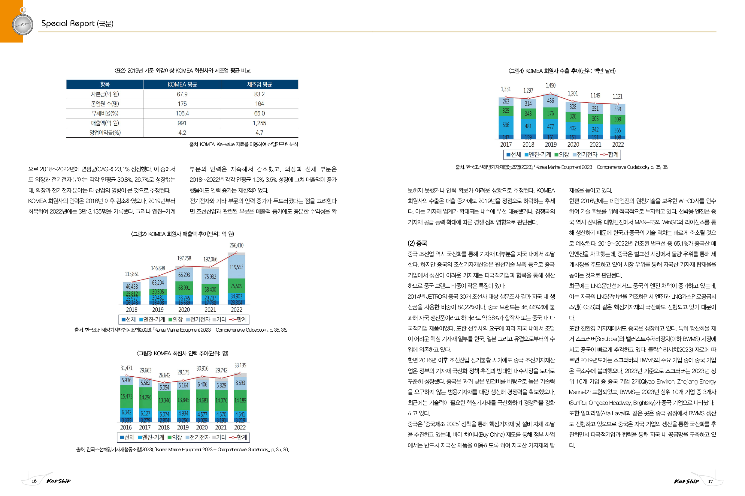Select the 164 value in 종업원 수 row
Screen dimensions: 745x496
[x=259, y=104]
